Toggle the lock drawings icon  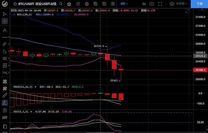click(x=5, y=110)
